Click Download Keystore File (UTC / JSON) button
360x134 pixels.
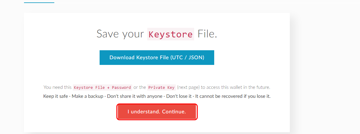pos(157,57)
